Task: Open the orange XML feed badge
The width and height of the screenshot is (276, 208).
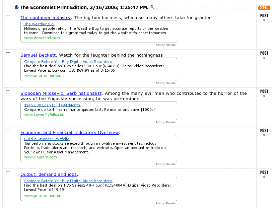Action: (264, 8)
